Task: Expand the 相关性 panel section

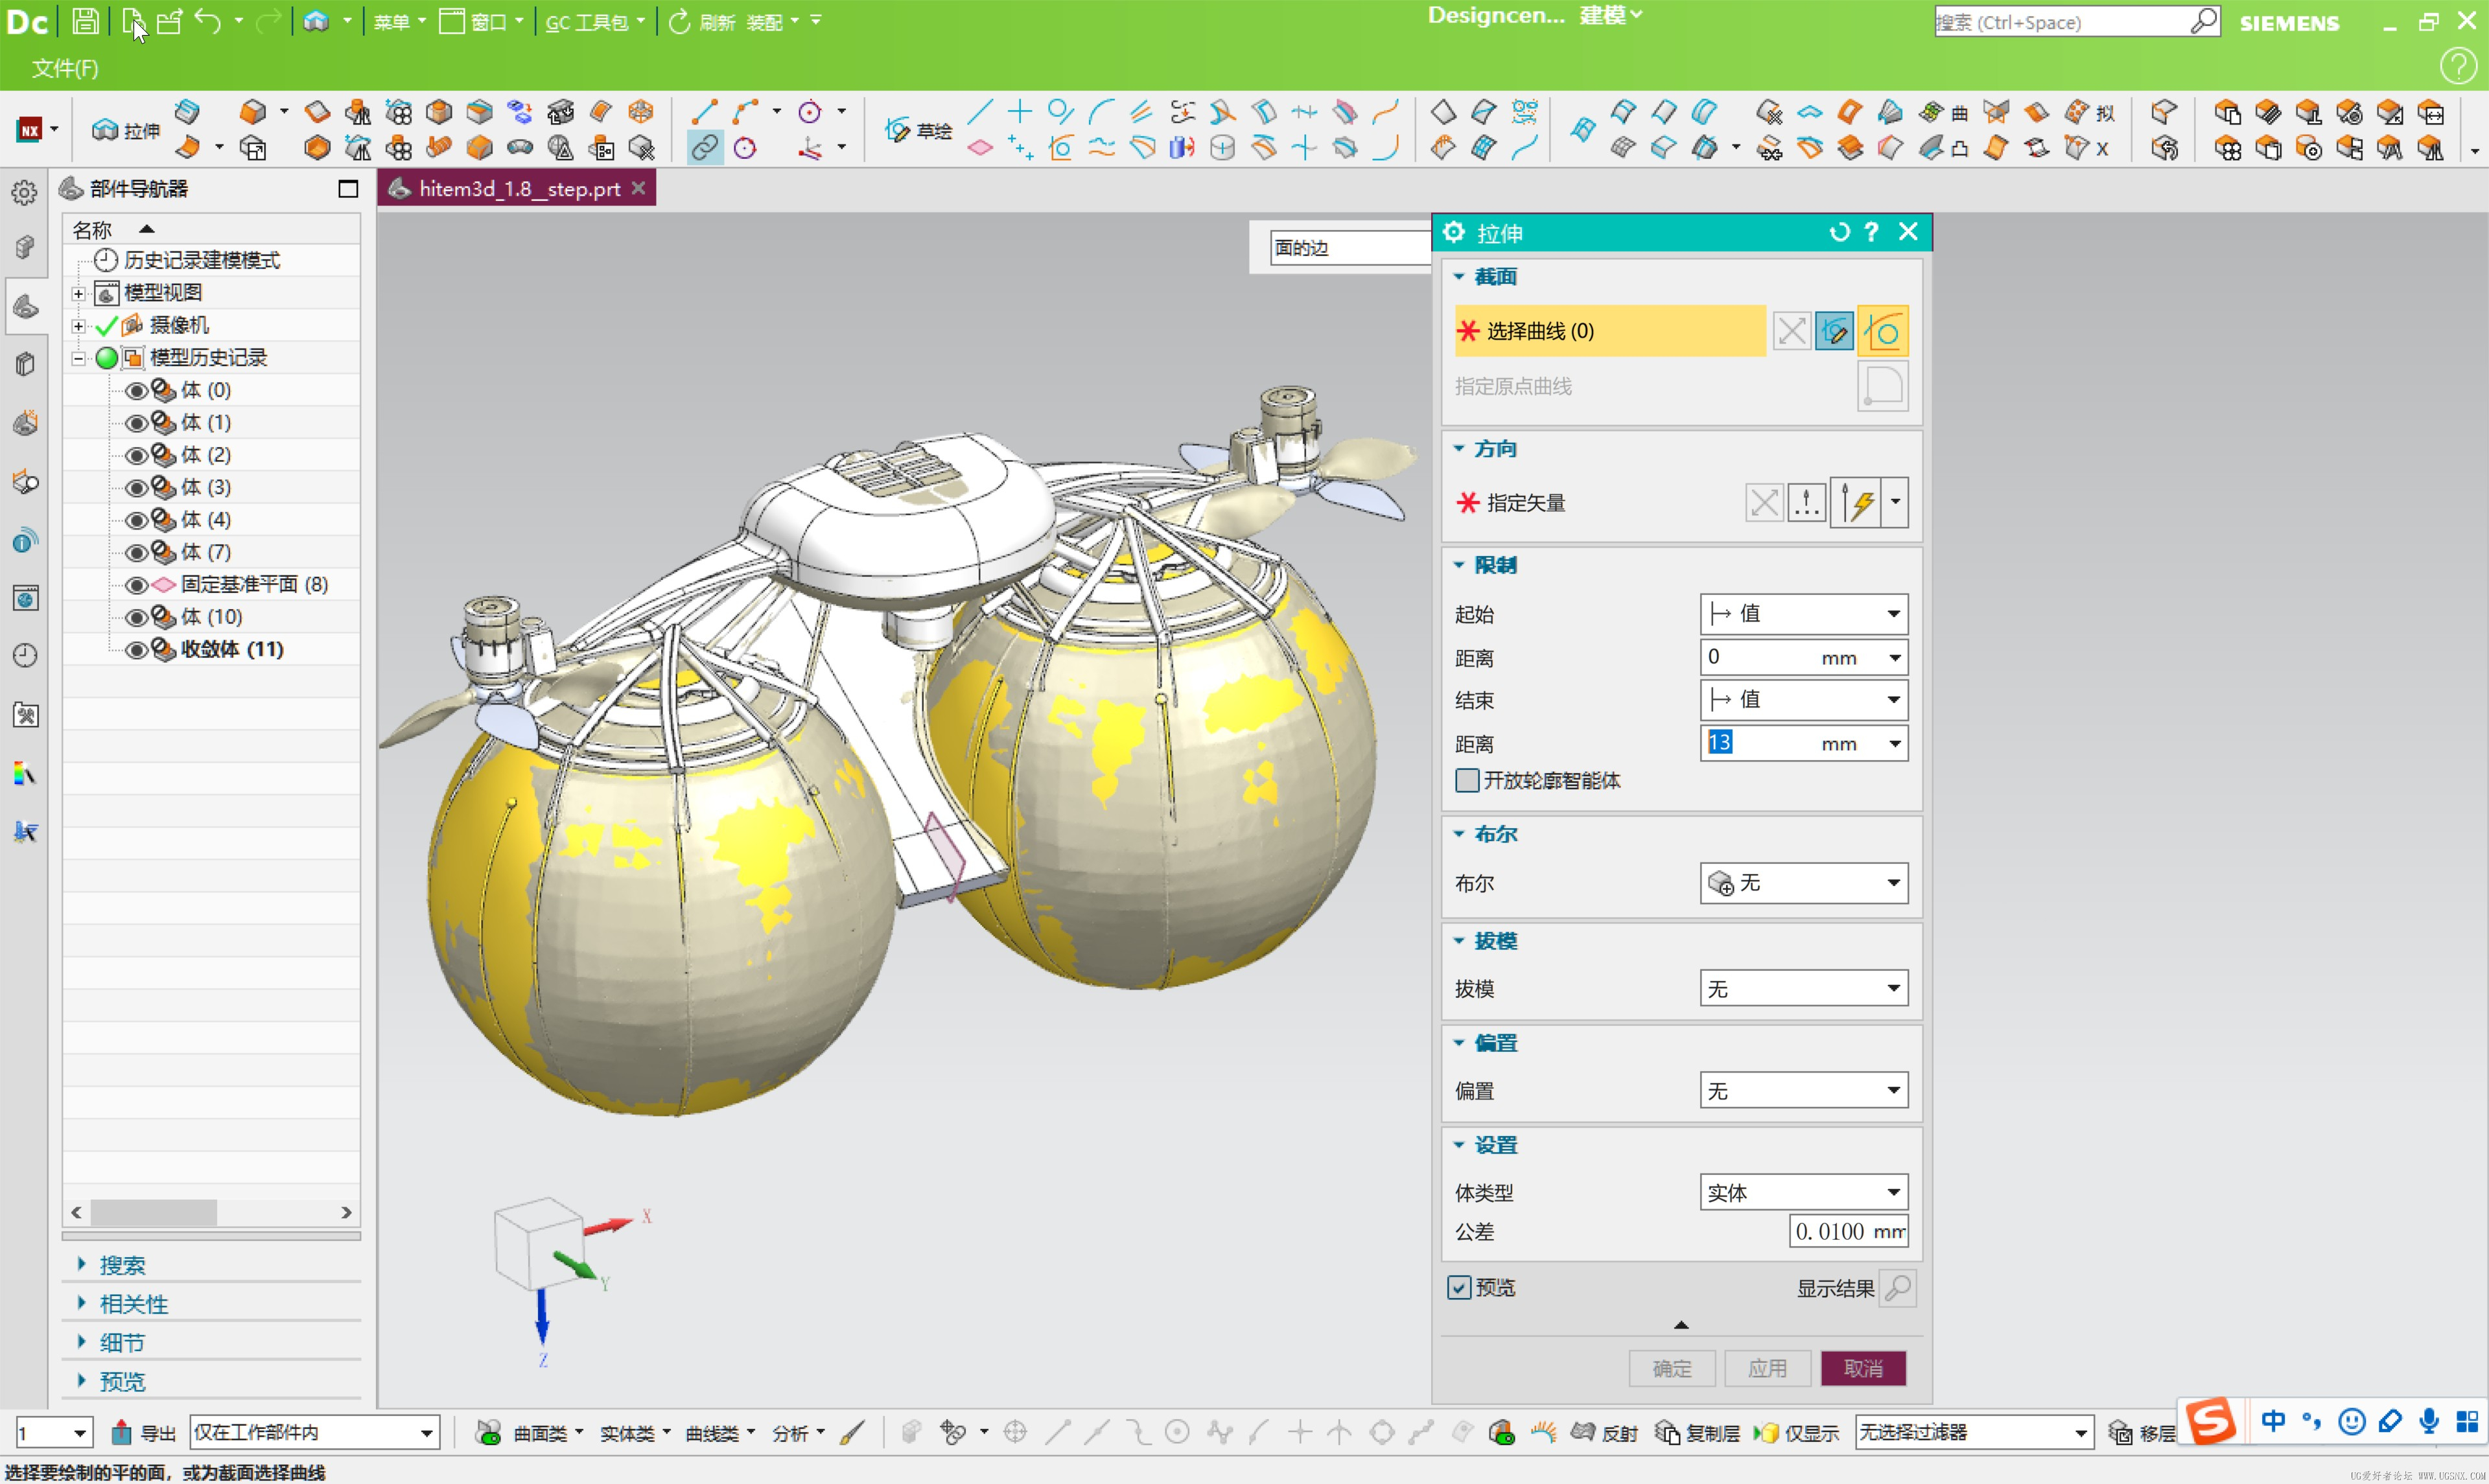Action: tap(133, 1303)
